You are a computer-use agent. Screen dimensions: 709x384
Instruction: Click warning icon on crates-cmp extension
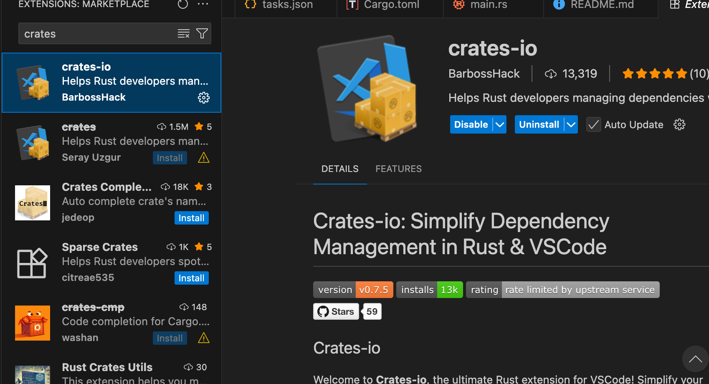click(x=204, y=338)
